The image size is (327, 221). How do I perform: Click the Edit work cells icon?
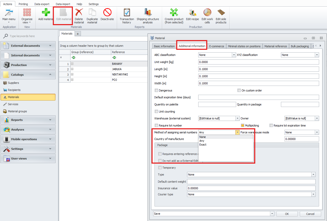(x=207, y=13)
